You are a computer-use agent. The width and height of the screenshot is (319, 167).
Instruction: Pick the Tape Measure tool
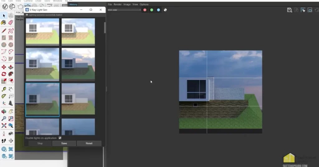click(4, 89)
